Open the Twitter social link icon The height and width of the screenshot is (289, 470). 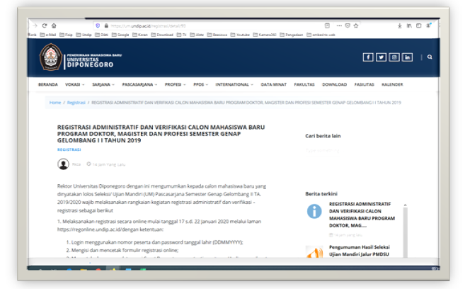coord(381,57)
